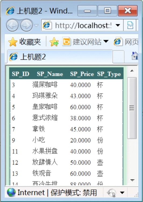Click the browser Back arrow button
Screen dimensions: 143x202
pyautogui.click(x=12, y=25)
